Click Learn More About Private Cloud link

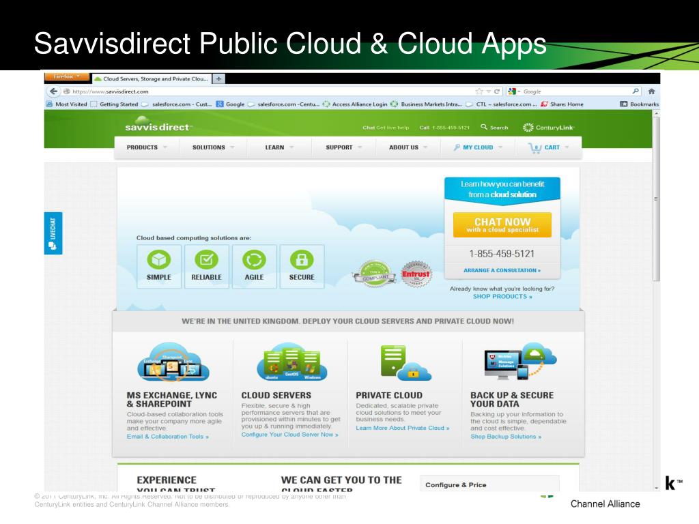pyautogui.click(x=403, y=428)
